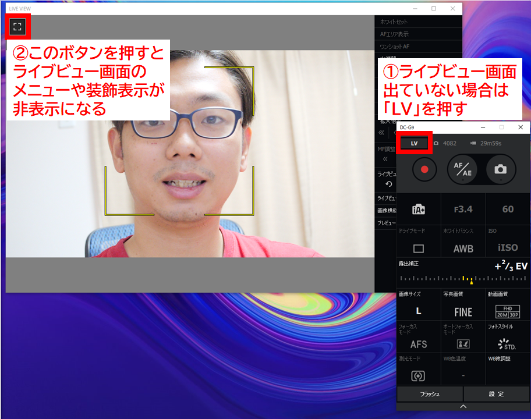Minimize the DC-G9 window

click(483, 127)
